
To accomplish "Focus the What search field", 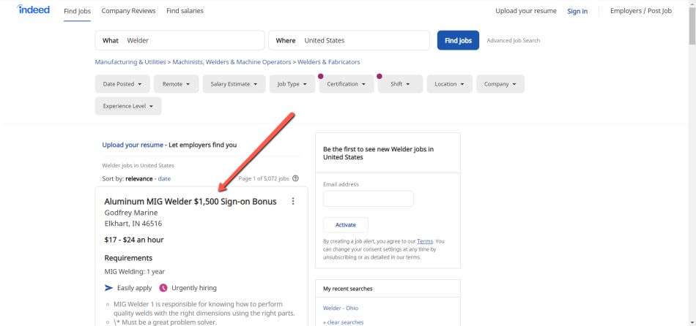I will (x=179, y=40).
